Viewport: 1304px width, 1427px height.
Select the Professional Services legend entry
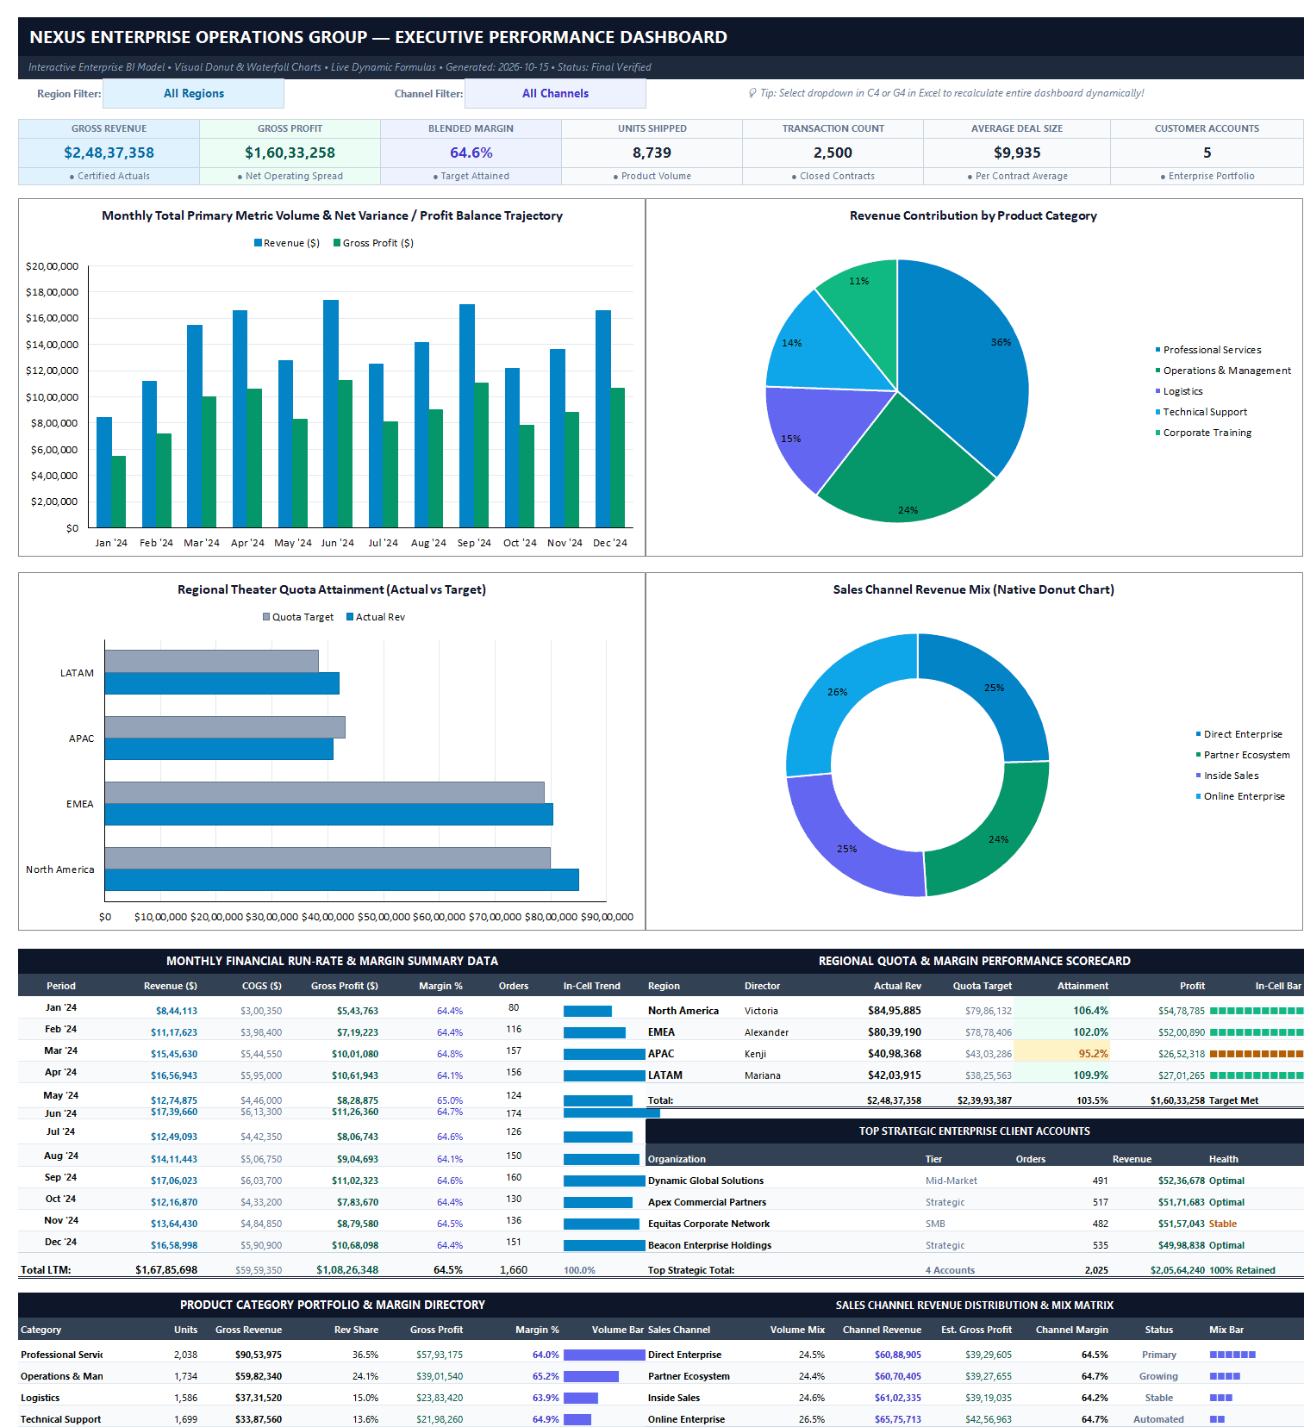pos(1207,350)
